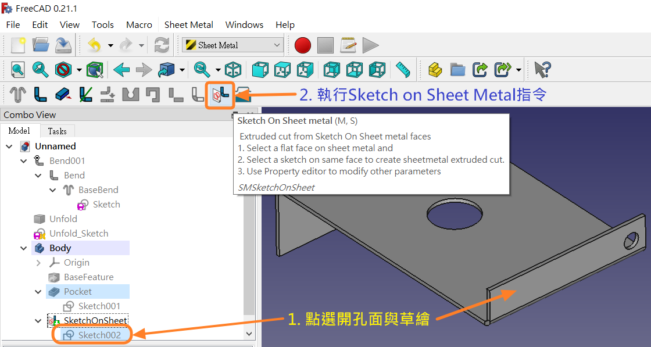651x347 pixels.
Task: Set isometric view
Action: point(233,70)
